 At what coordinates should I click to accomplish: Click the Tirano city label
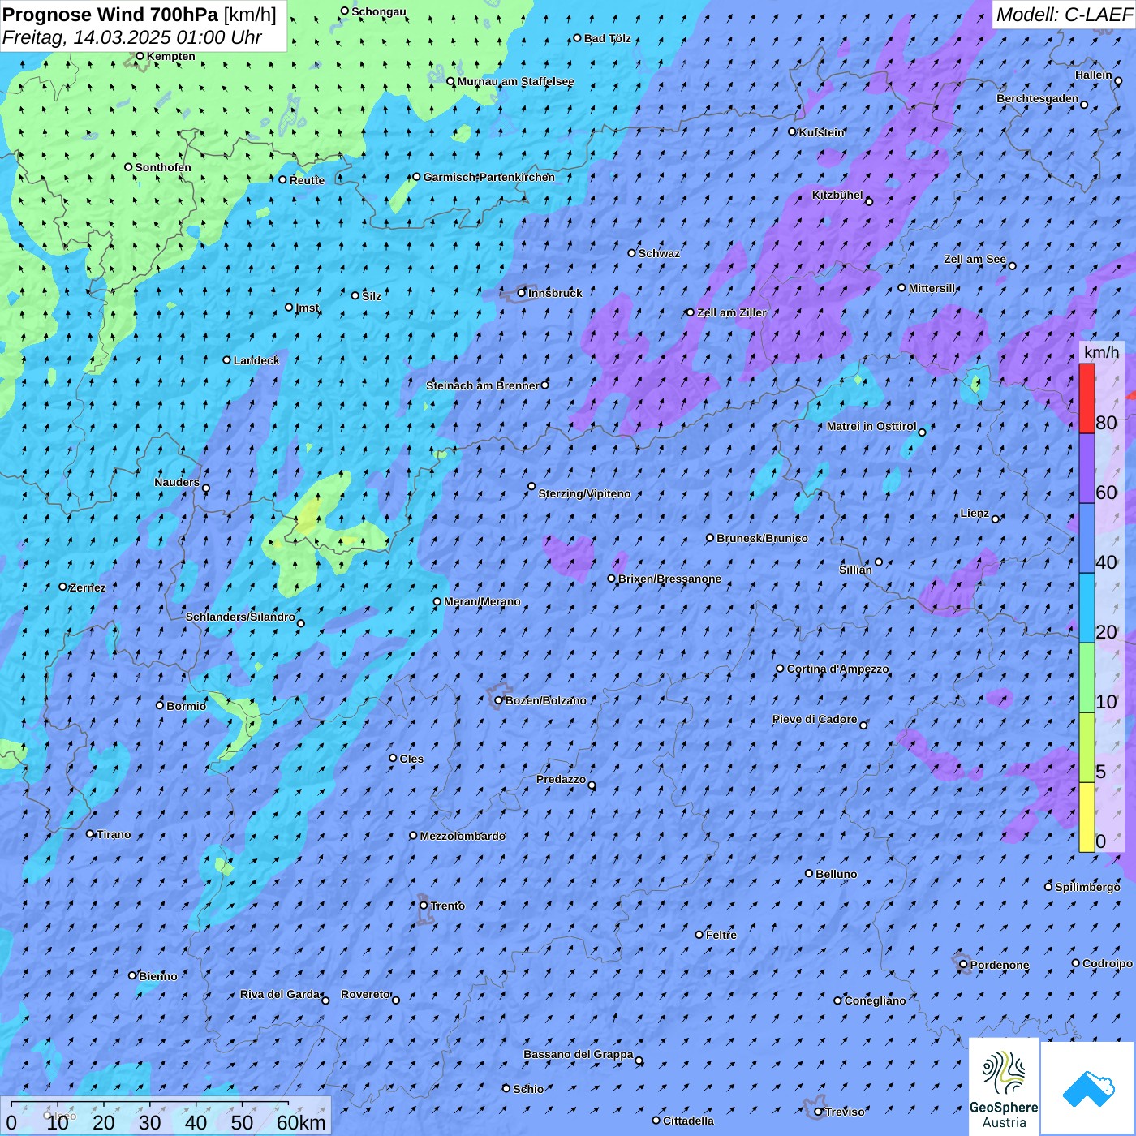tap(113, 834)
